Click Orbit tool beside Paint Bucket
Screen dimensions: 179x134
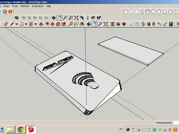pyautogui.click(x=89, y=24)
